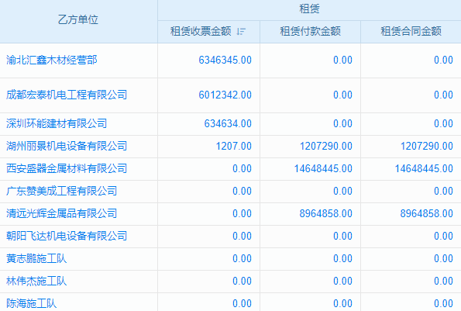This screenshot has height=311, width=461.
Task: Open 渝北汇鑫木材经营部 link
Action: 52,60
